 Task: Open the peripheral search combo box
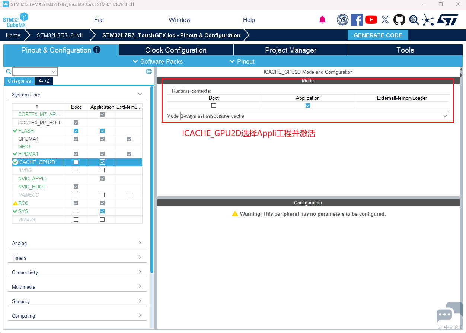tap(35, 72)
